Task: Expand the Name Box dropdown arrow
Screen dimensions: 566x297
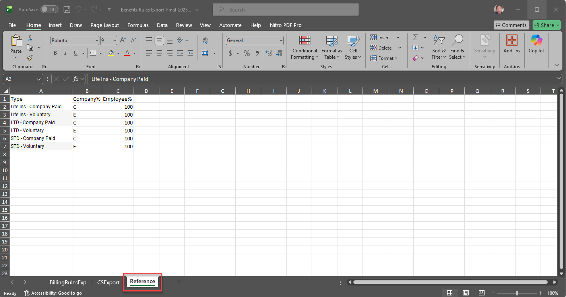Action: (39, 79)
